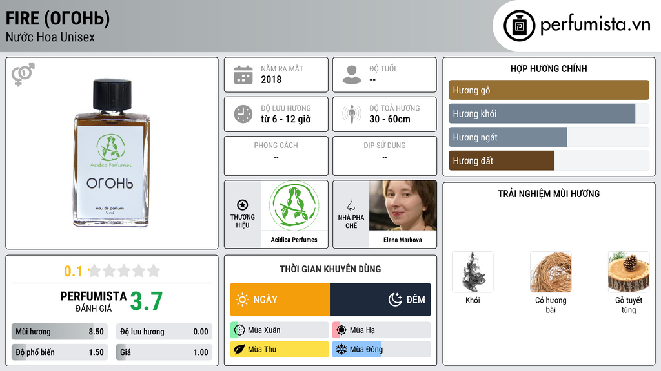Click the Hương ngát accord bar
Viewport: 661px width, 371px height.
click(549, 137)
